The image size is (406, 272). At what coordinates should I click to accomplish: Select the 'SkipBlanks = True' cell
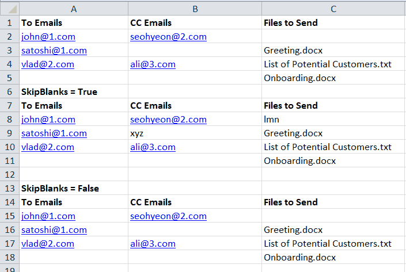point(59,92)
